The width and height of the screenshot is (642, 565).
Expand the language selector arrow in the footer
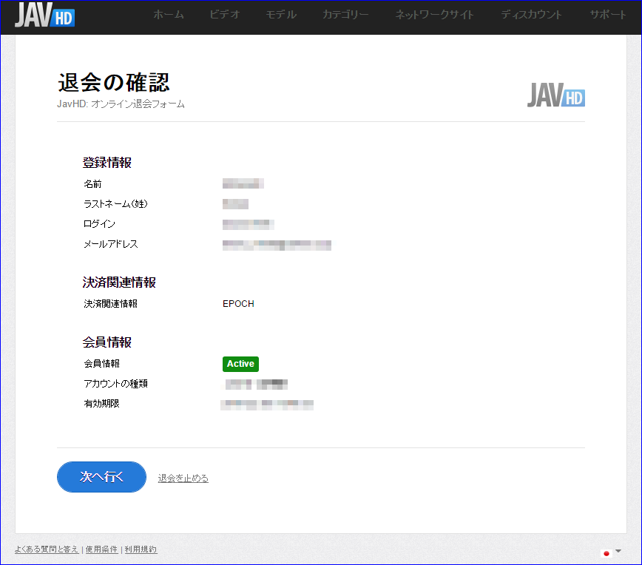(618, 551)
